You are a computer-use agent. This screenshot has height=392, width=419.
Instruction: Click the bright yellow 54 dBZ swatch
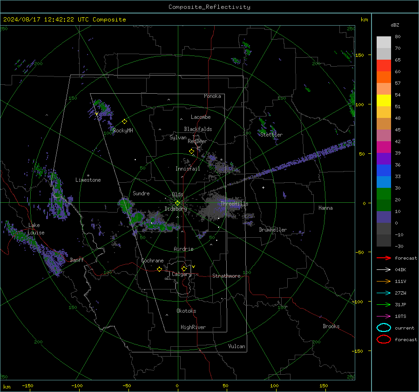(384, 100)
